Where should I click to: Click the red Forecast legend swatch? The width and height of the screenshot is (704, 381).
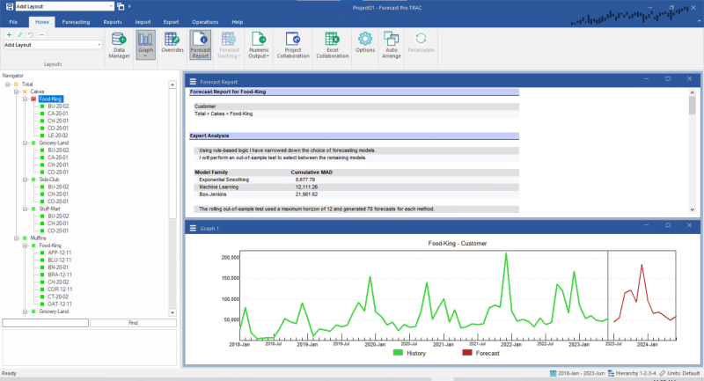(467, 353)
